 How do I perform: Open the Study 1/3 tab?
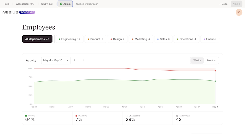pos(47,4)
